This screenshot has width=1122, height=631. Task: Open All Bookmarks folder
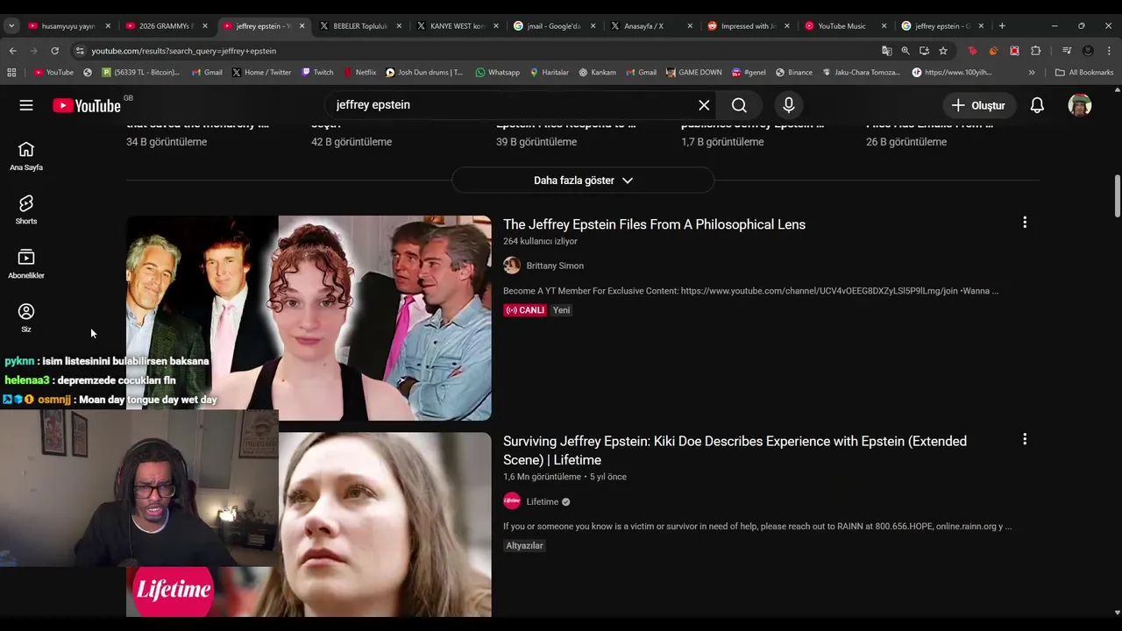click(x=1084, y=73)
